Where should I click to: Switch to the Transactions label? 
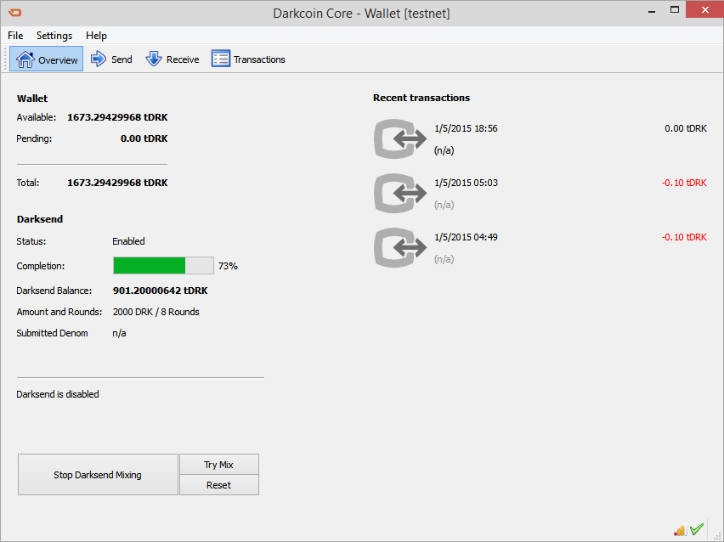click(259, 59)
